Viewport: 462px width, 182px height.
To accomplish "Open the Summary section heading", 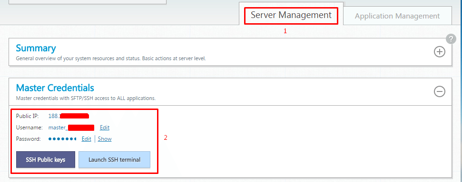I will point(36,48).
